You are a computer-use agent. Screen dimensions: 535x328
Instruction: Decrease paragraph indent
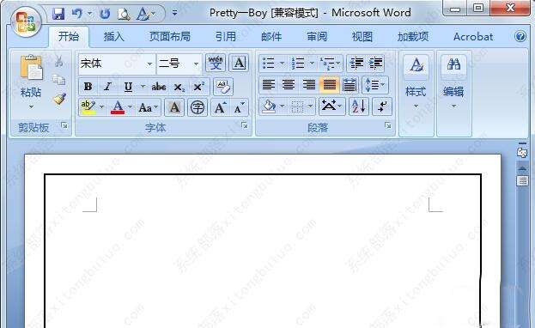pyautogui.click(x=357, y=64)
